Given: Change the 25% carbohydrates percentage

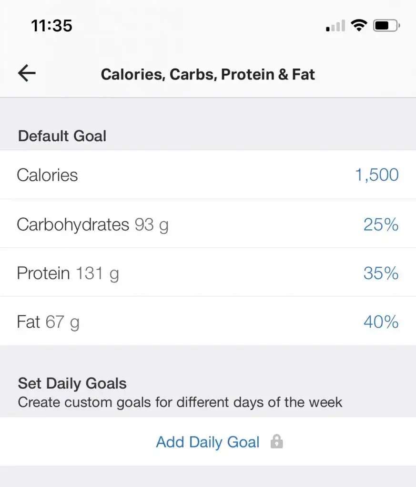Looking at the screenshot, I should click(x=381, y=224).
